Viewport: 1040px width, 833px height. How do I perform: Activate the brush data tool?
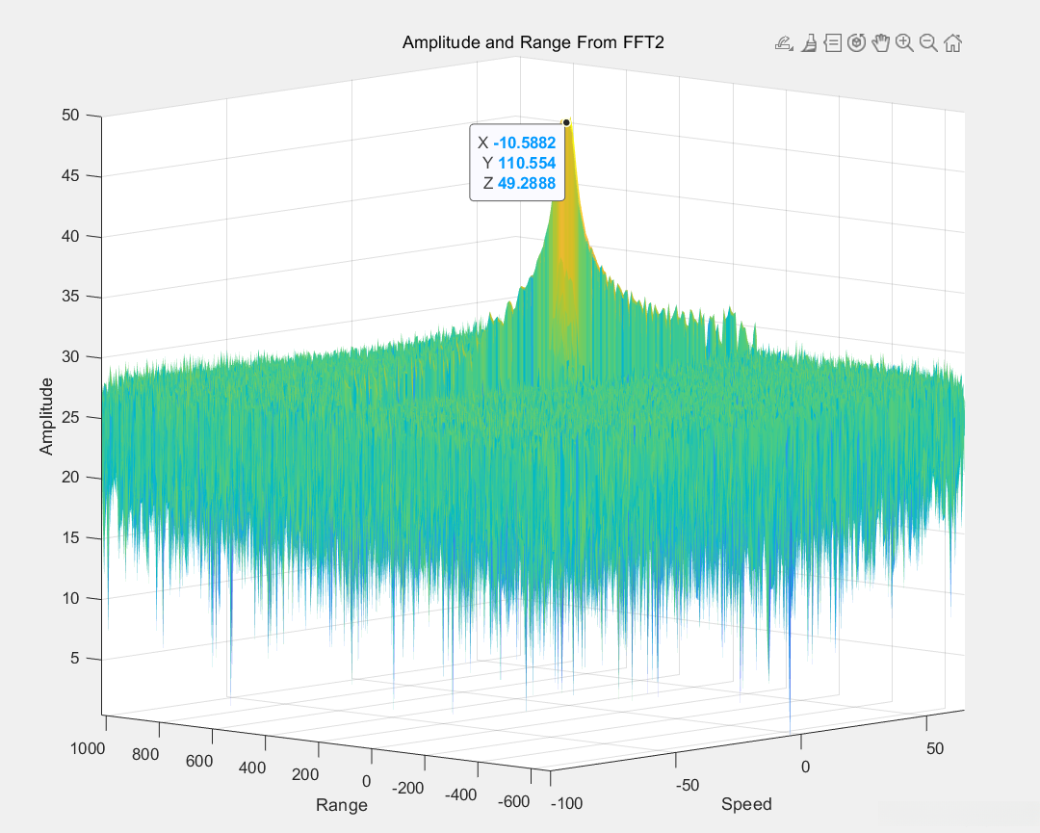(809, 43)
